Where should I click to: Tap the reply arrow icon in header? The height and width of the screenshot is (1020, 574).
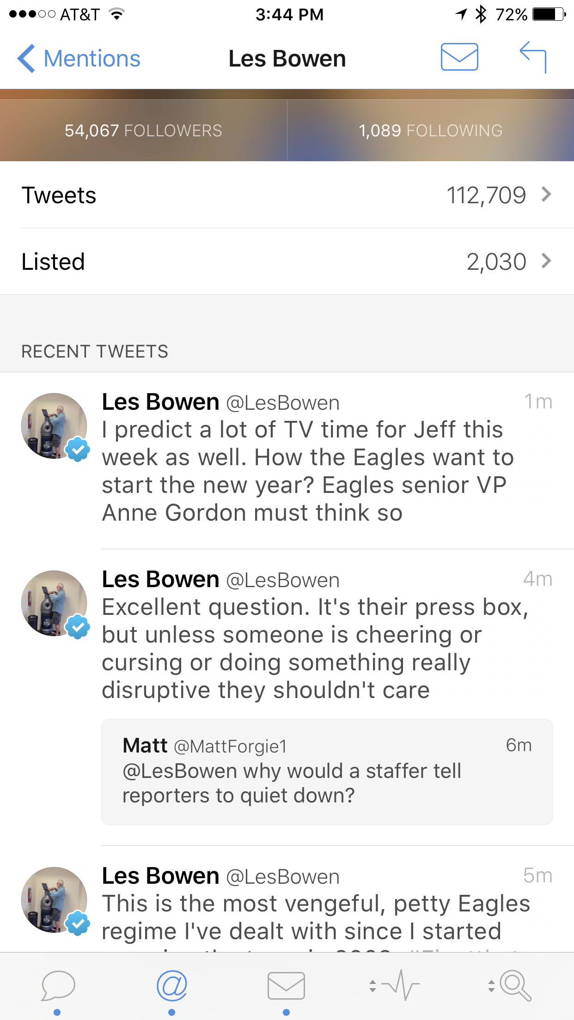(x=533, y=57)
